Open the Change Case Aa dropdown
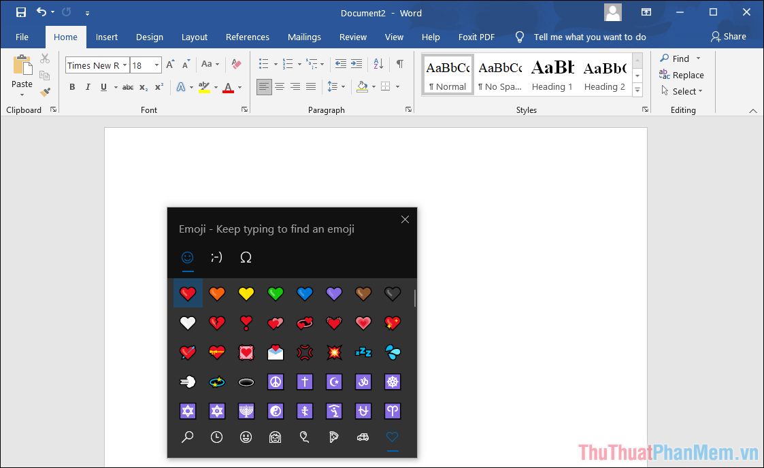The height and width of the screenshot is (468, 764). pyautogui.click(x=210, y=64)
